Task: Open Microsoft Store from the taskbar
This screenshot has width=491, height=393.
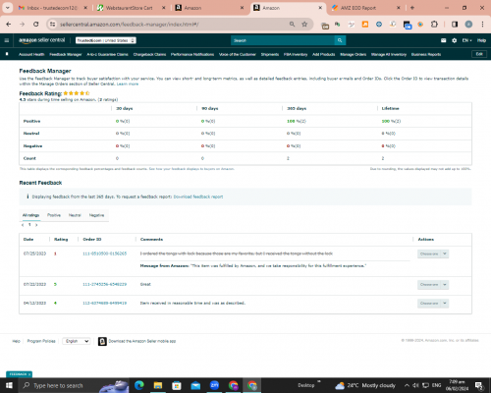Action: pyautogui.click(x=177, y=385)
